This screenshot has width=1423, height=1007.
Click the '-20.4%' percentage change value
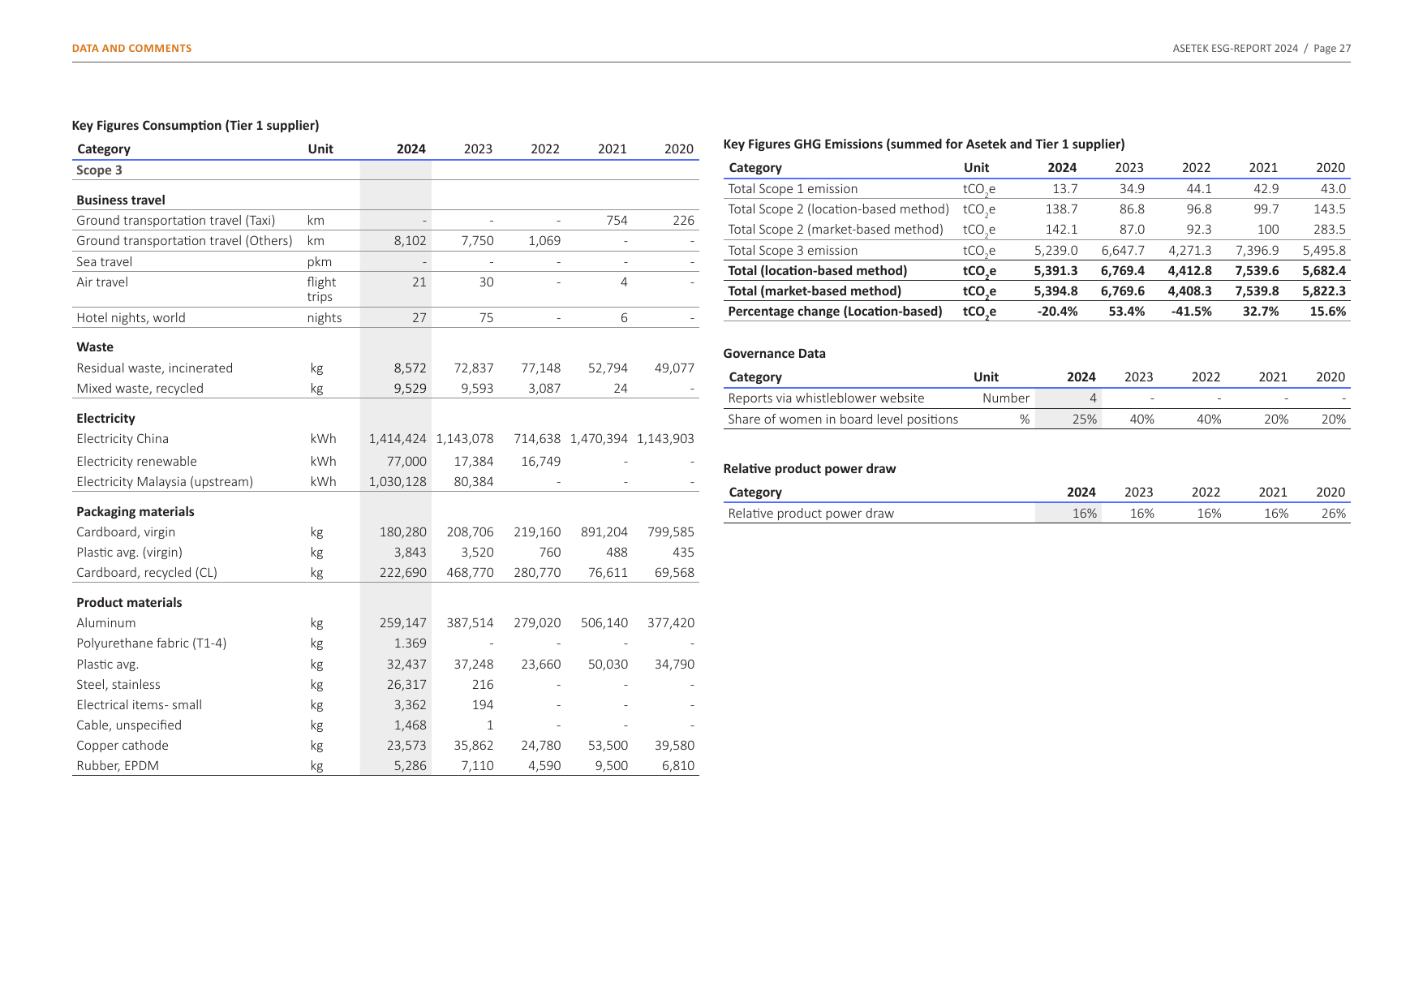(1057, 312)
